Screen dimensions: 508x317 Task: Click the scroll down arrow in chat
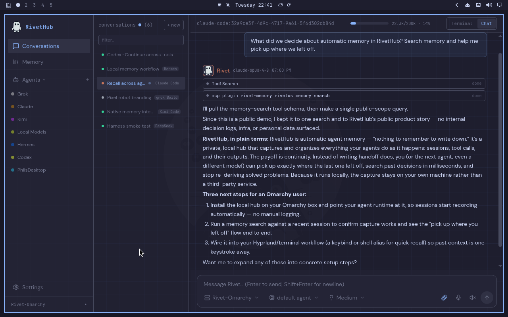[x=500, y=266]
